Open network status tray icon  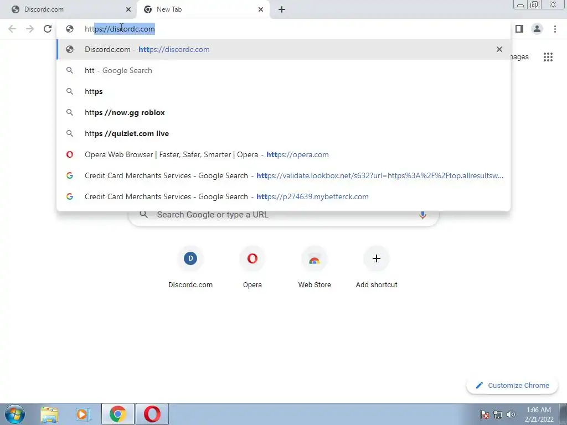click(x=498, y=414)
